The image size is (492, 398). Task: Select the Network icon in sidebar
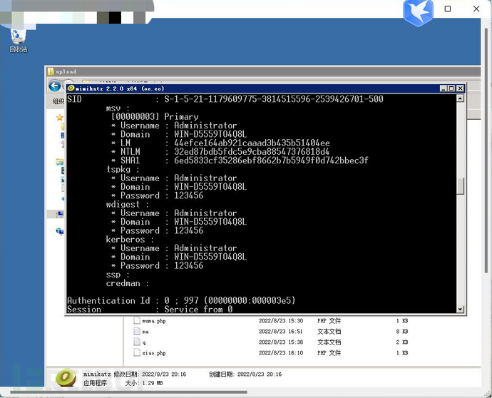point(60,231)
